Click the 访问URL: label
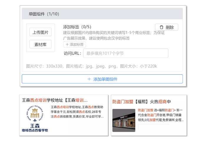Image resolution: width=209 pixels, height=146 pixels. coord(73,53)
